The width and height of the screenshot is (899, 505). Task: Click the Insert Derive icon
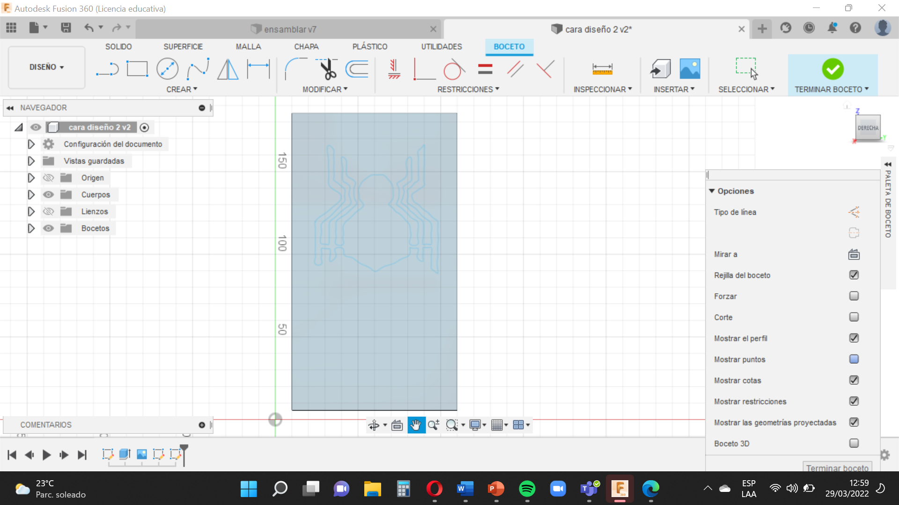(x=660, y=69)
